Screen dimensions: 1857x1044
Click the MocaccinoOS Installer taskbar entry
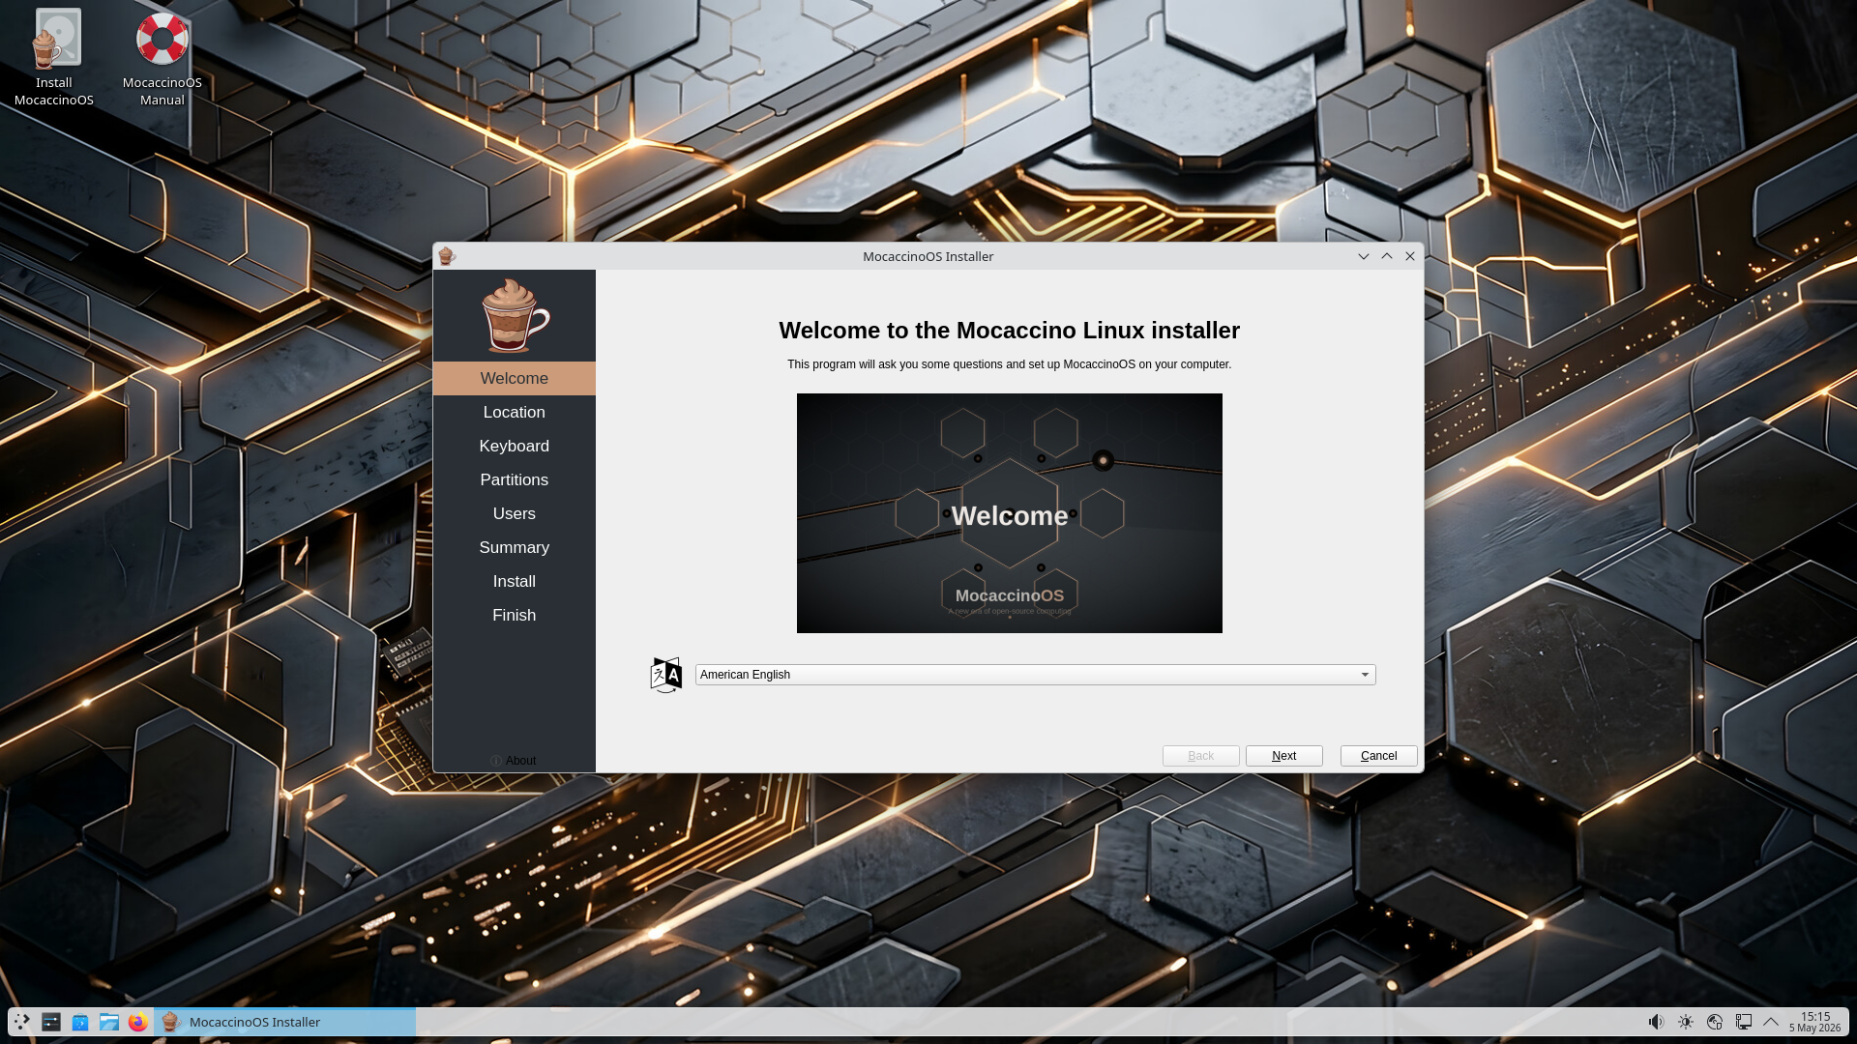coord(285,1022)
